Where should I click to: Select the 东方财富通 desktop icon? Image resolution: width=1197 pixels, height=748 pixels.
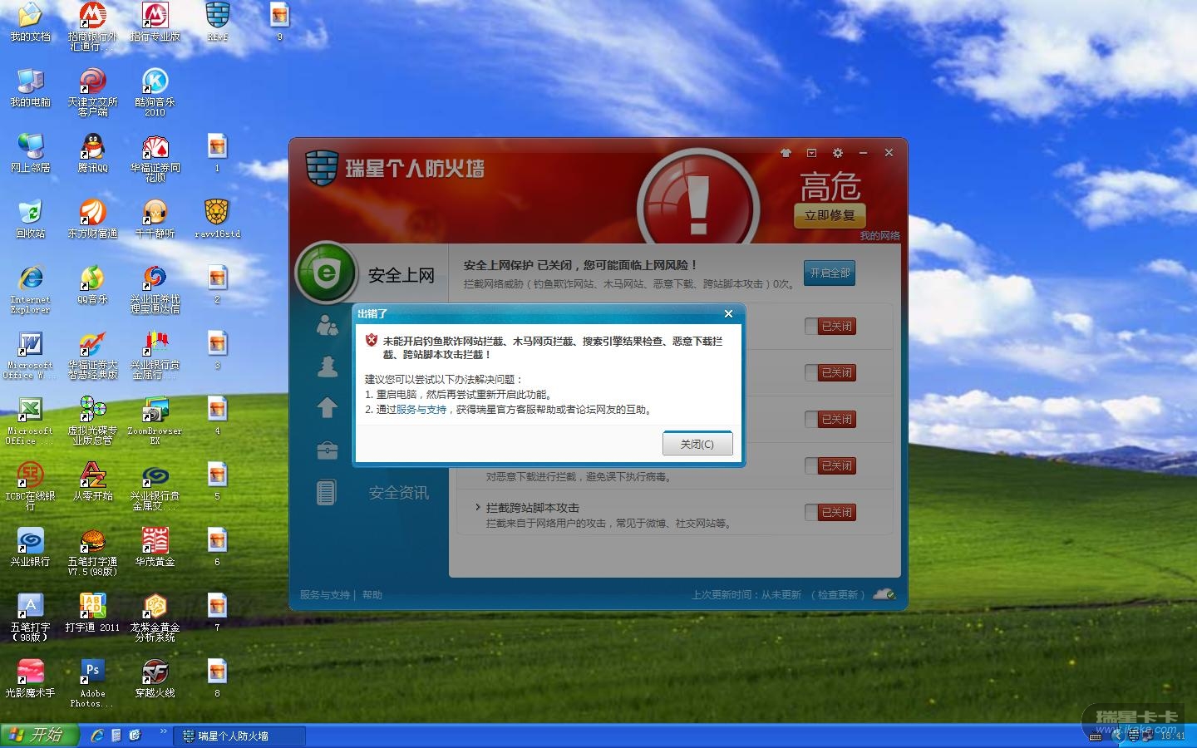92,219
